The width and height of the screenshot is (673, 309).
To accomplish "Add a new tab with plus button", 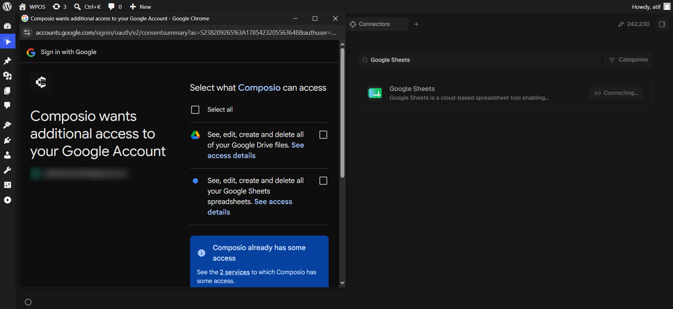I will point(416,24).
